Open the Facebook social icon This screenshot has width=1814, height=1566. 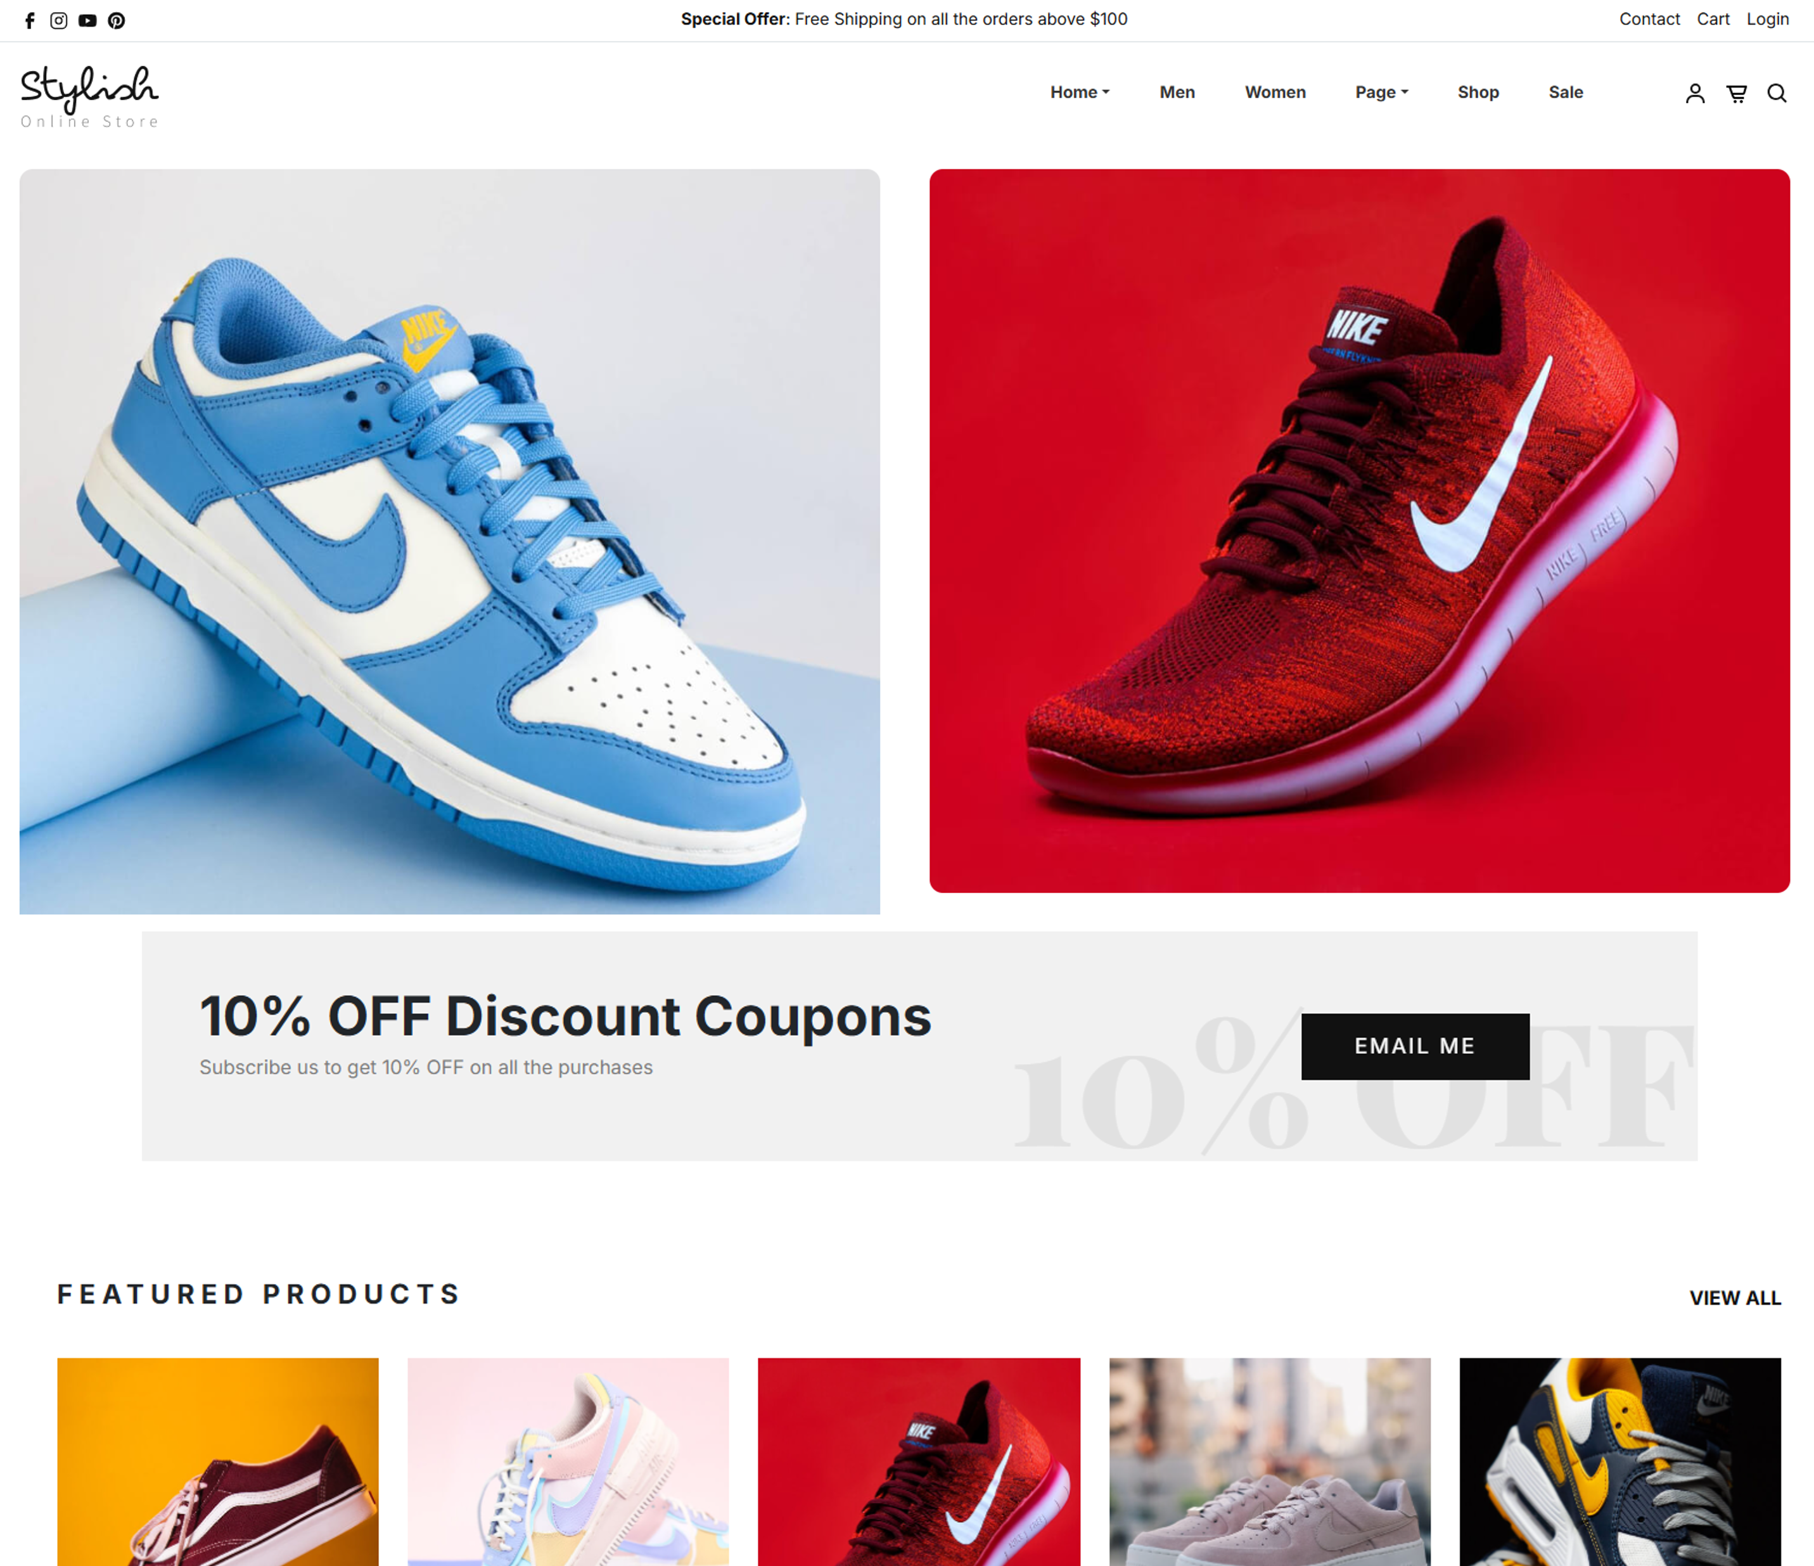click(x=30, y=20)
